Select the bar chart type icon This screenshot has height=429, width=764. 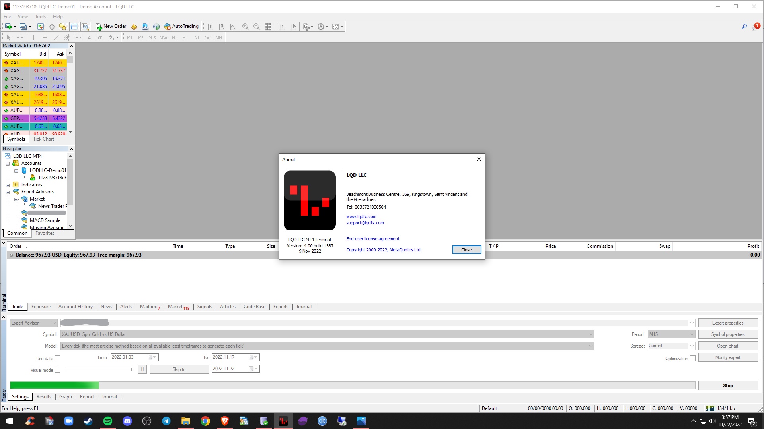(210, 27)
